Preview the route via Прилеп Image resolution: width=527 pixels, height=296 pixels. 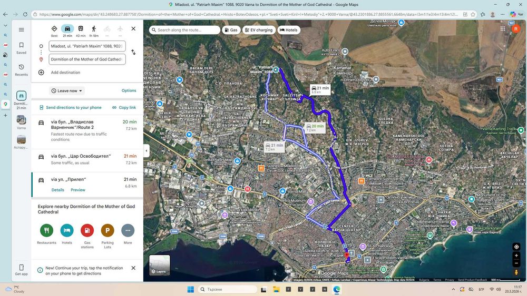pos(78,190)
